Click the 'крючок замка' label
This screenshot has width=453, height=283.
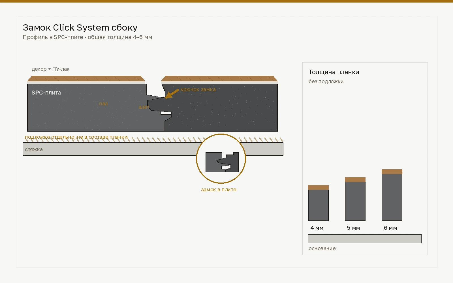coord(198,89)
